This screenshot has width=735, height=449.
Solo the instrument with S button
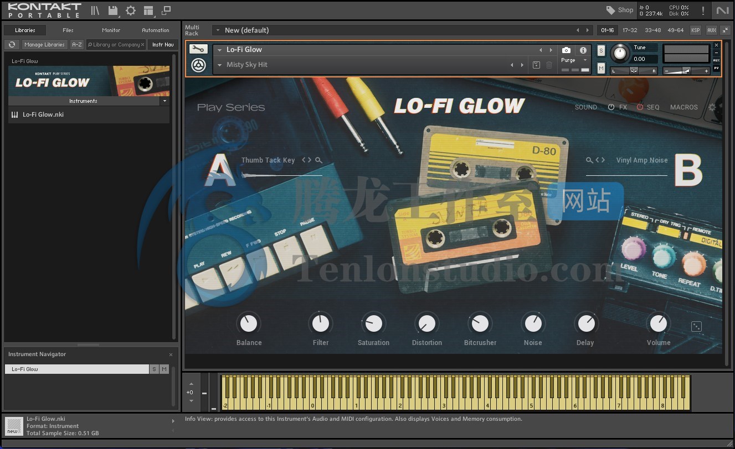pyautogui.click(x=602, y=51)
